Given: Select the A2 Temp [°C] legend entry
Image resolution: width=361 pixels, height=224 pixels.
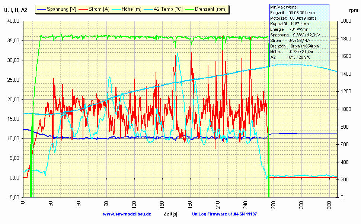Looking at the screenshot, I should (x=168, y=9).
